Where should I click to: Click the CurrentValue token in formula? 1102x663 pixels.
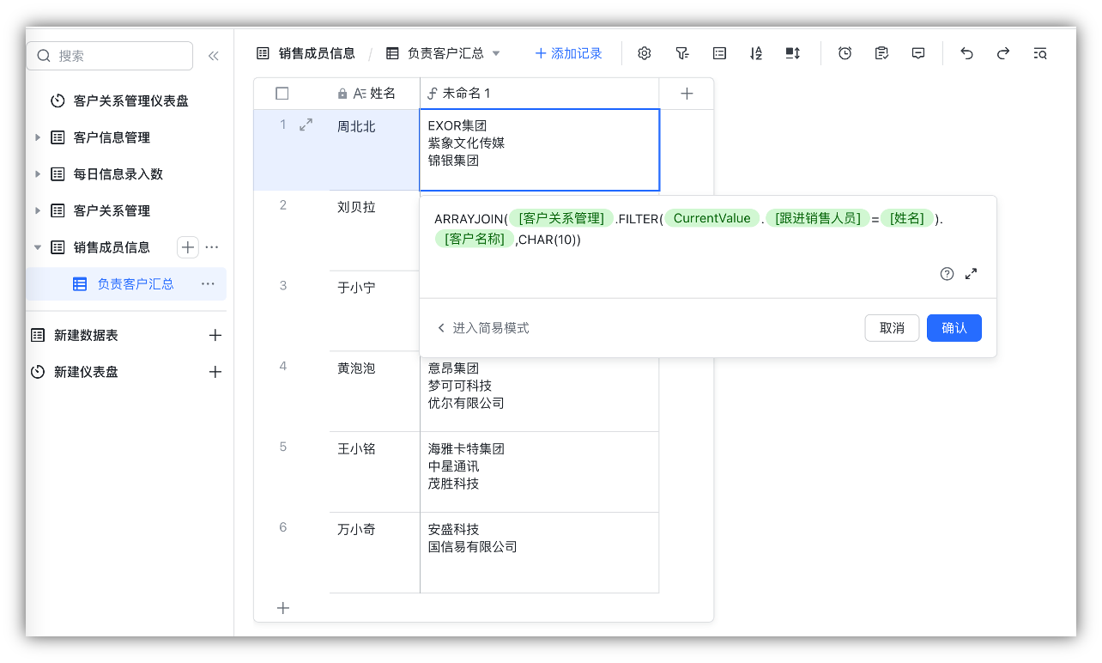pos(711,218)
